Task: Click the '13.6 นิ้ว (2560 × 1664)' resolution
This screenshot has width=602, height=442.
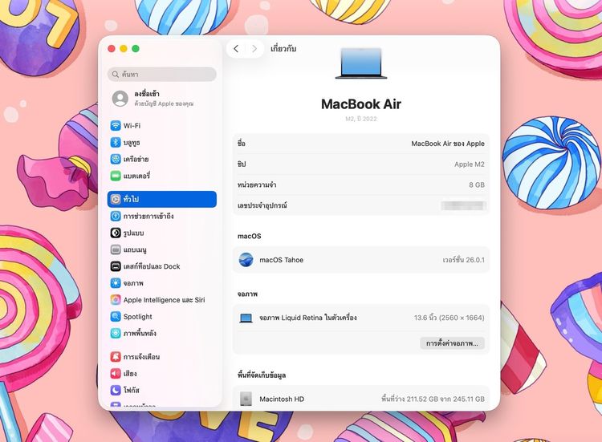Action: click(449, 318)
